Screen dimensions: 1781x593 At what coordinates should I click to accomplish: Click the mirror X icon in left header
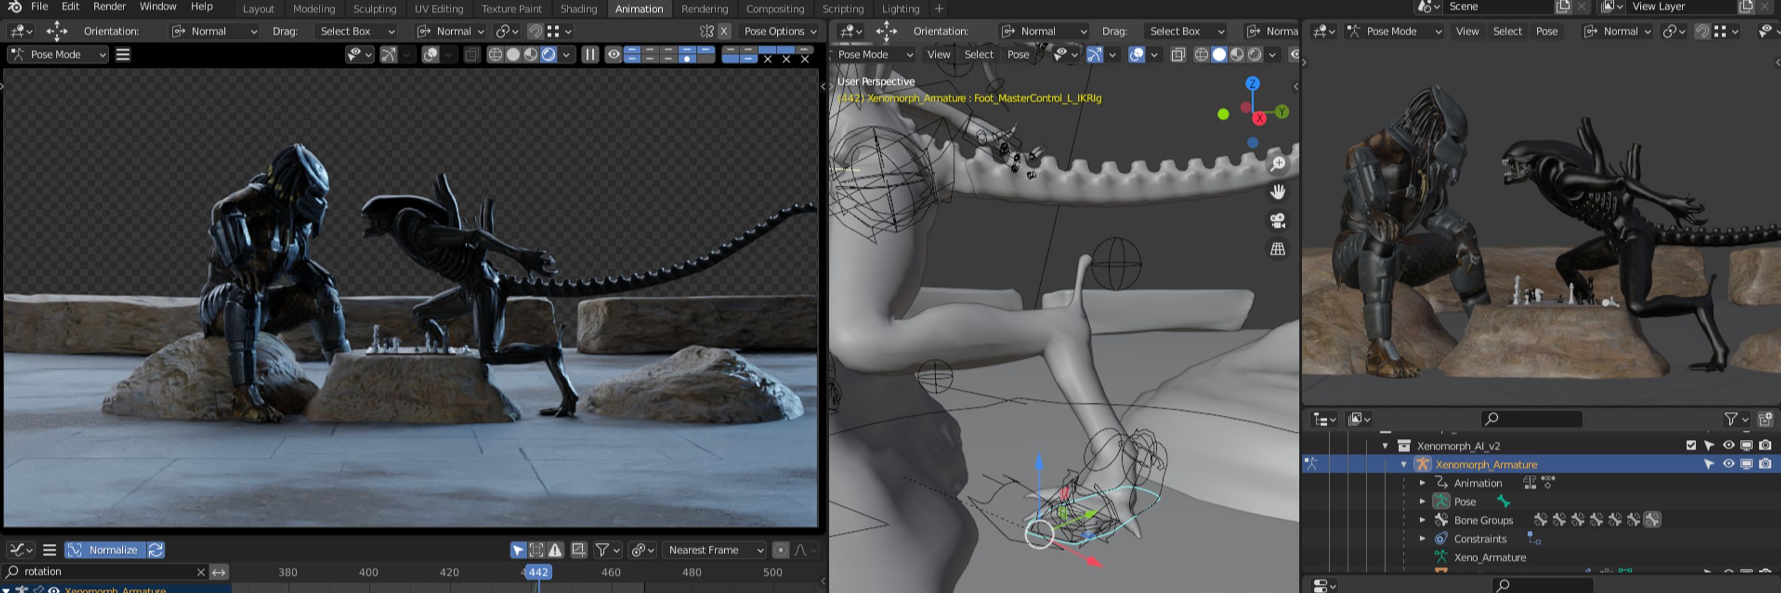tap(706, 31)
